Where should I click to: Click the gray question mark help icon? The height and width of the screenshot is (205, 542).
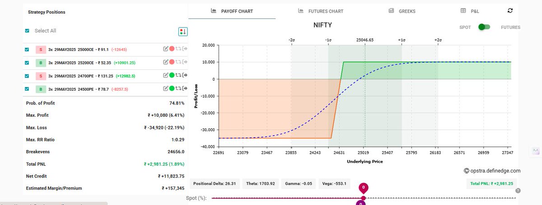518,191
